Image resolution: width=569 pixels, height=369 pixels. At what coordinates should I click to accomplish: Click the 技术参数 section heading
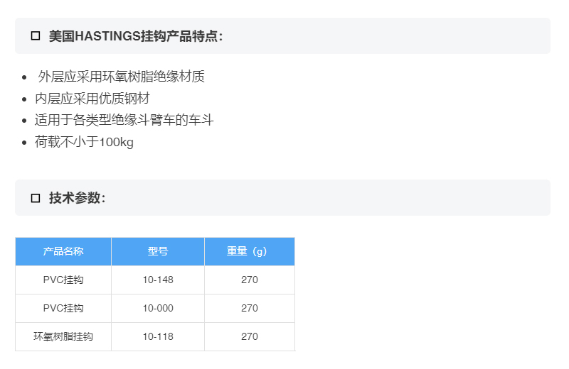point(78,198)
